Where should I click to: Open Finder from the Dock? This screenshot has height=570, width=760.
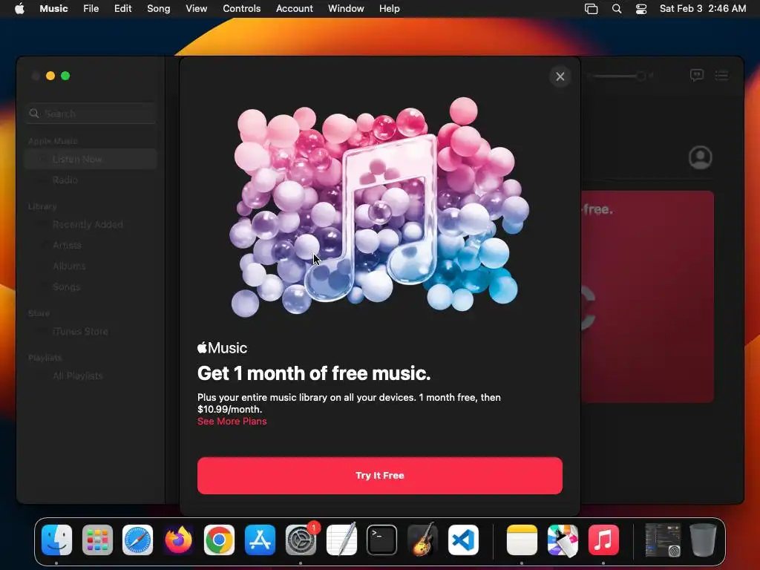point(56,540)
